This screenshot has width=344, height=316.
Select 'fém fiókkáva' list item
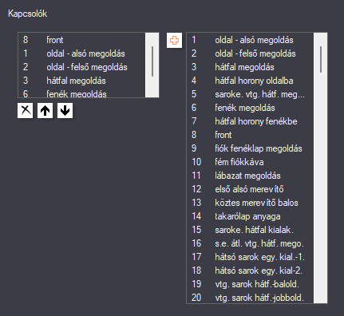(250, 162)
